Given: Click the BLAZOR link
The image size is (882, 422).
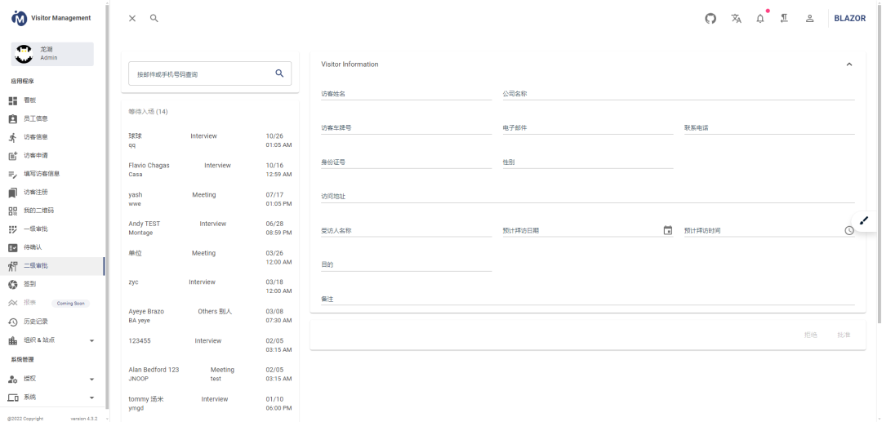Looking at the screenshot, I should pos(849,19).
